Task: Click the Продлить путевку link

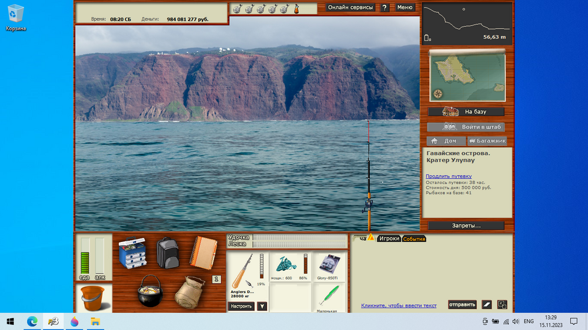Action: [449, 176]
